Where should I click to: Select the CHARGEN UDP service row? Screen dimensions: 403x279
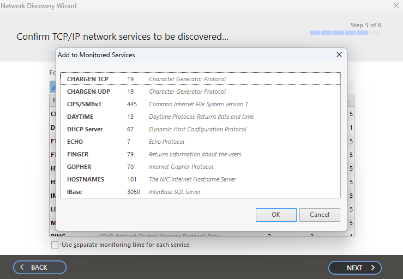(200, 92)
